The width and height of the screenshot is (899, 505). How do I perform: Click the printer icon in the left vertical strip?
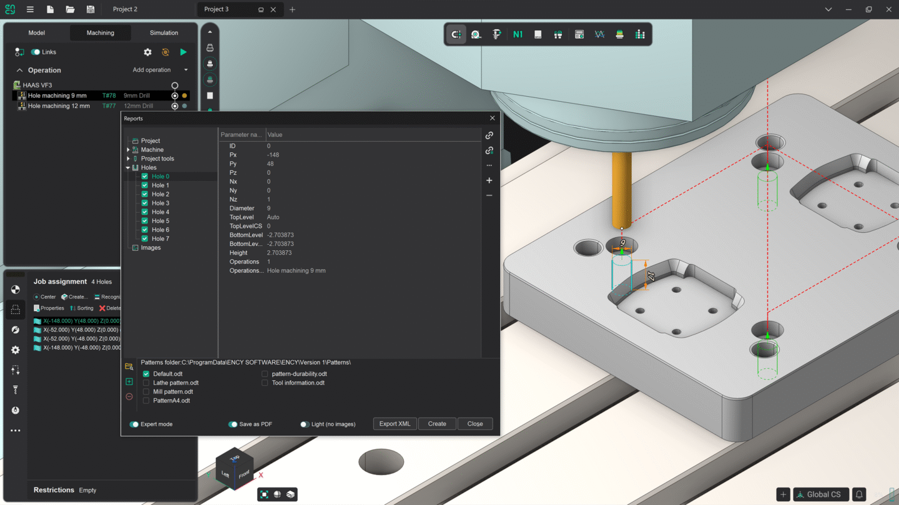pyautogui.click(x=209, y=47)
